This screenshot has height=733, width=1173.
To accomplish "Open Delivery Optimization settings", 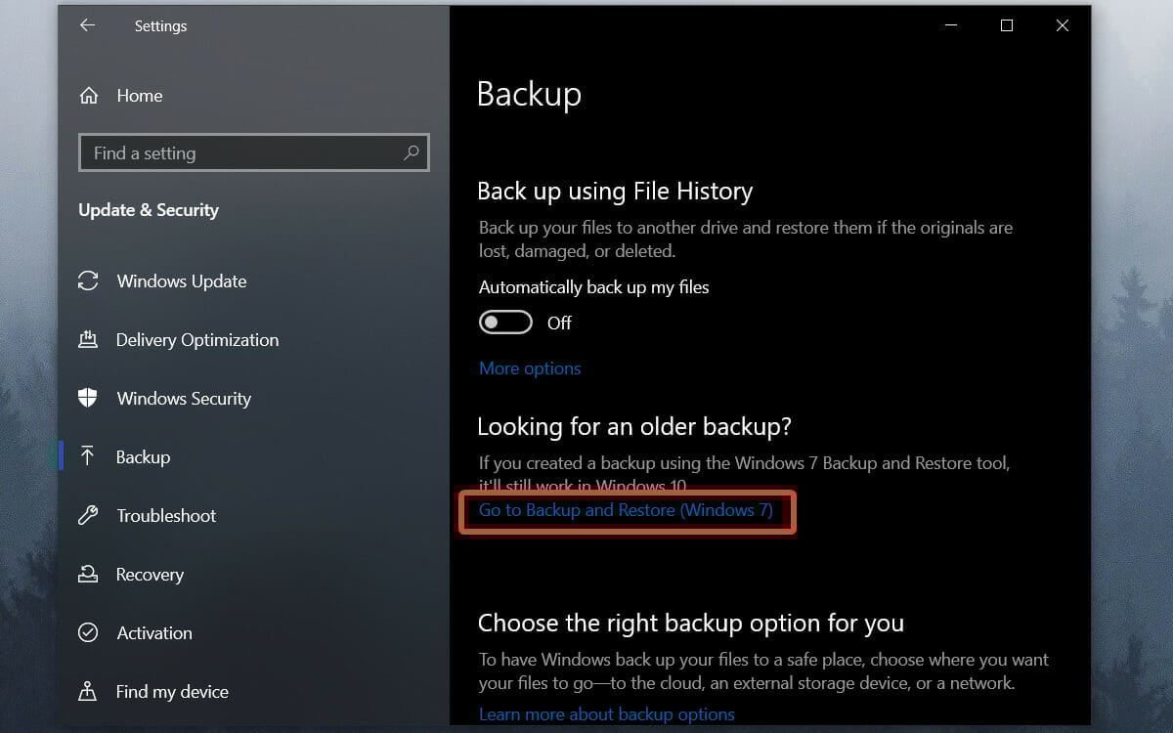I will pos(196,340).
